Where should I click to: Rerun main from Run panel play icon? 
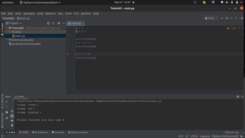7,102
